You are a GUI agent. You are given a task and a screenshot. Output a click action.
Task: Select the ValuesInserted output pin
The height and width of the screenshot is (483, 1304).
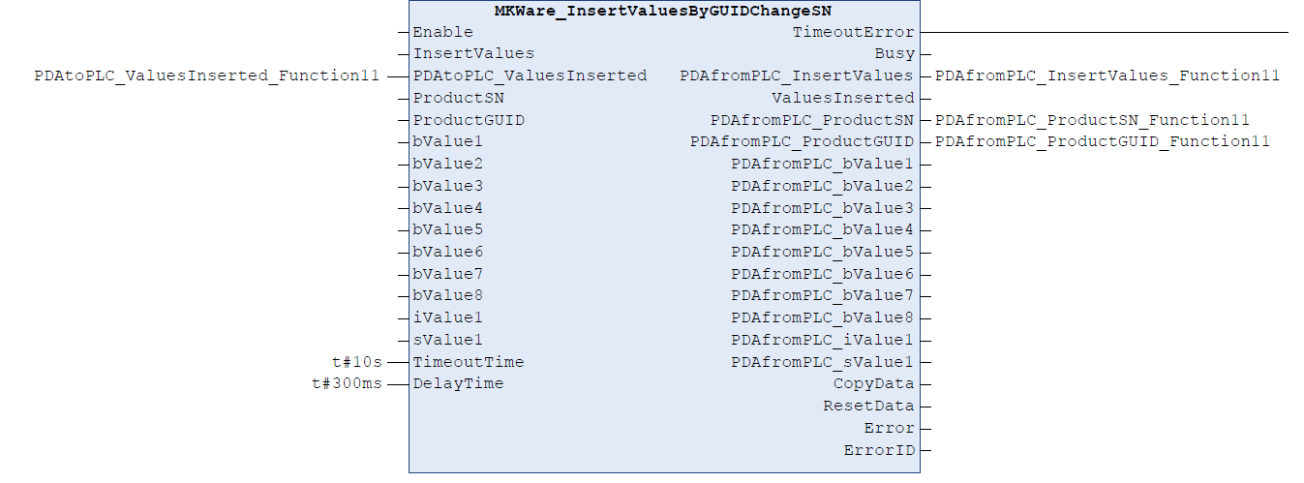[843, 98]
